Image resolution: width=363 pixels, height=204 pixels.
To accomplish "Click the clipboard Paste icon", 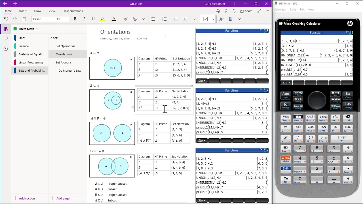I will tap(24, 19).
